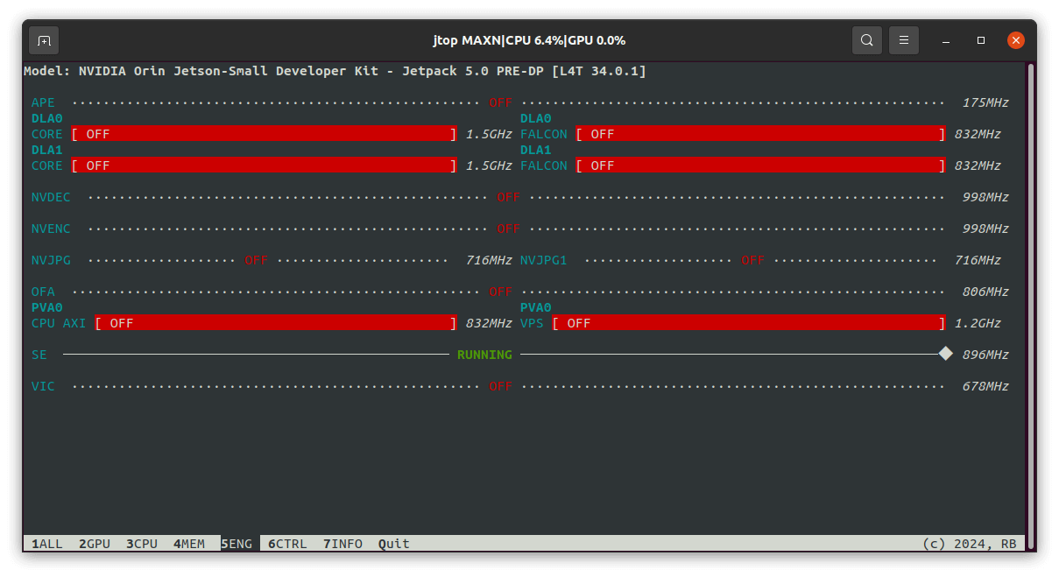The height and width of the screenshot is (577, 1059).
Task: Click the NVDEC OFF status
Action: (509, 197)
